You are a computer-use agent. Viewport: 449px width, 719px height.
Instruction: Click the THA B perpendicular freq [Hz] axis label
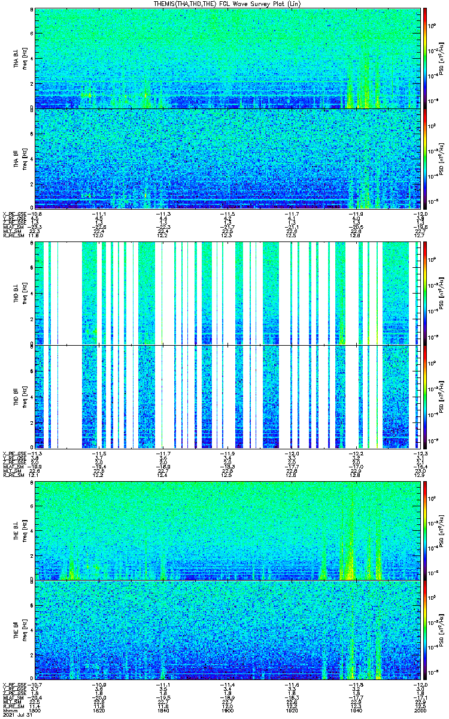click(24, 58)
